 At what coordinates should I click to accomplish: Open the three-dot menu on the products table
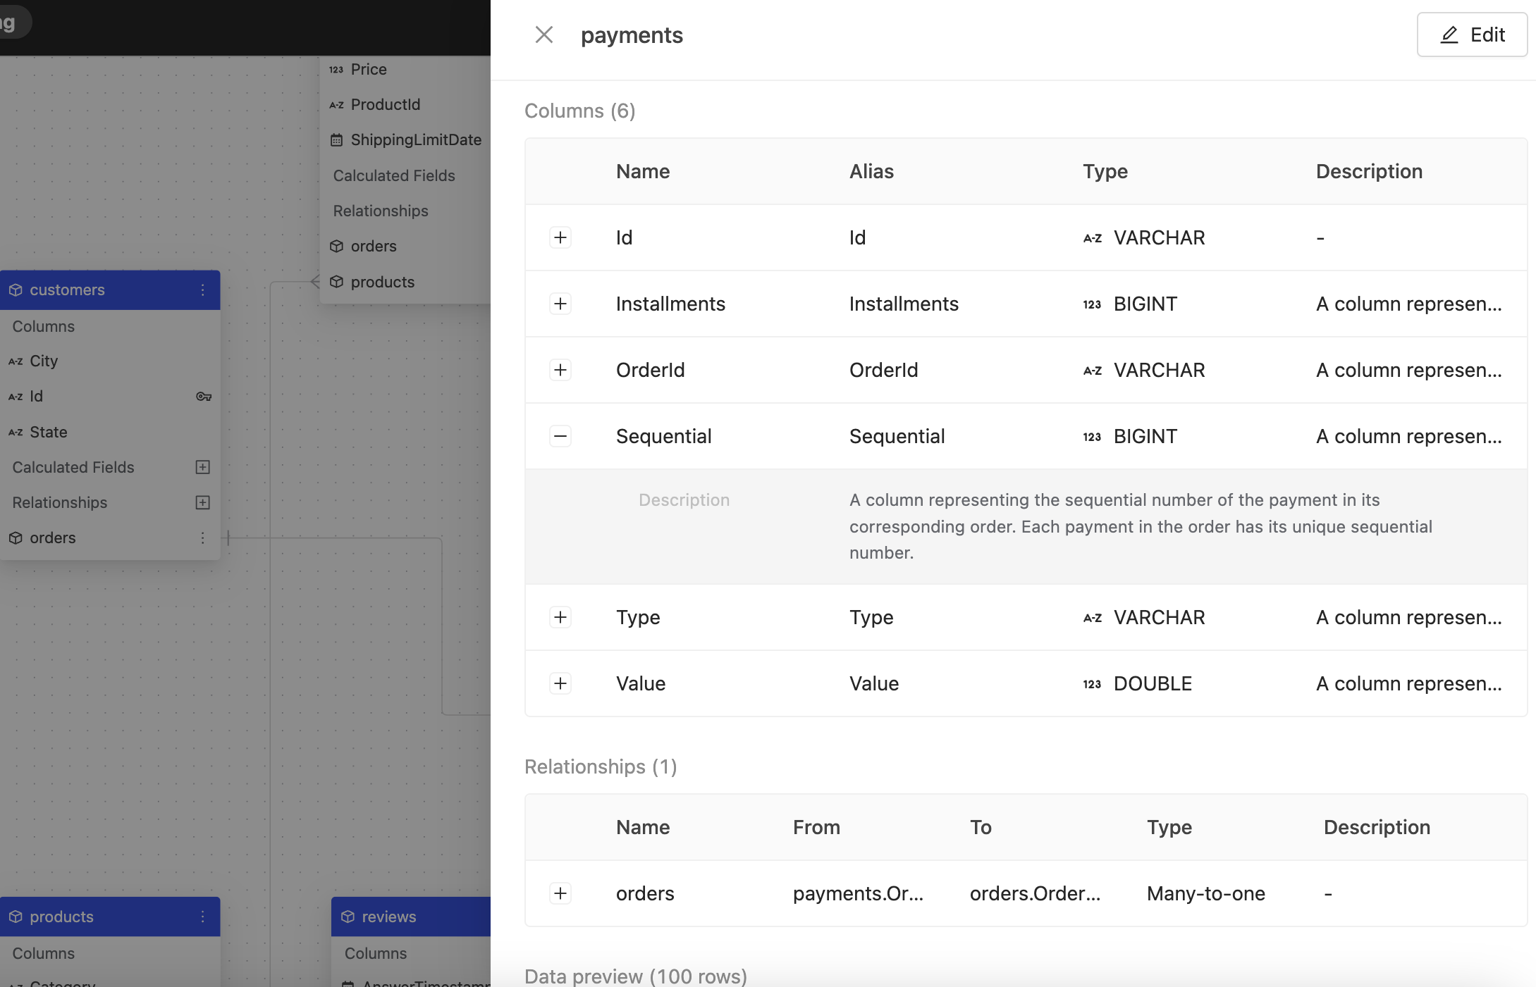point(203,916)
